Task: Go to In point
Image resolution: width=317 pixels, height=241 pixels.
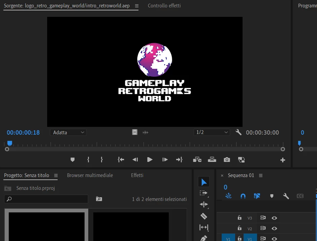Action: tap(121, 160)
